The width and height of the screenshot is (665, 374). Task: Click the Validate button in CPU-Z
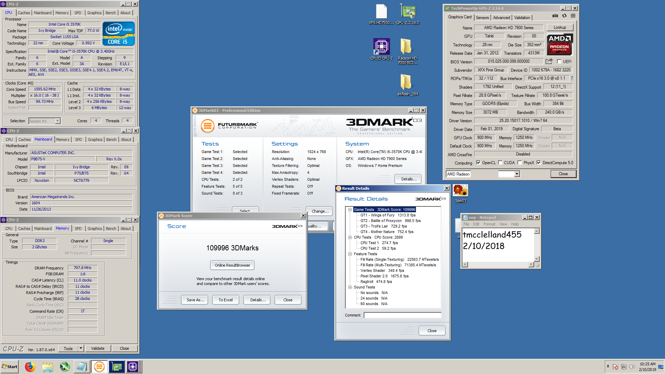point(98,348)
